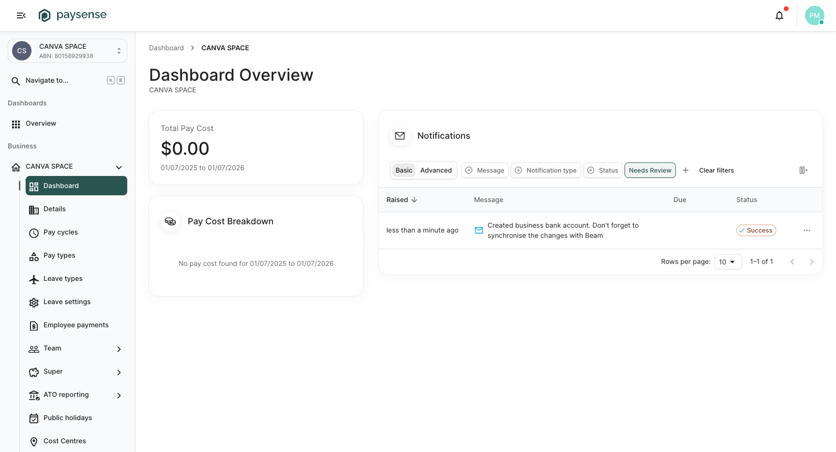Image resolution: width=836 pixels, height=452 pixels.
Task: Click the Clear filters button
Action: (717, 170)
